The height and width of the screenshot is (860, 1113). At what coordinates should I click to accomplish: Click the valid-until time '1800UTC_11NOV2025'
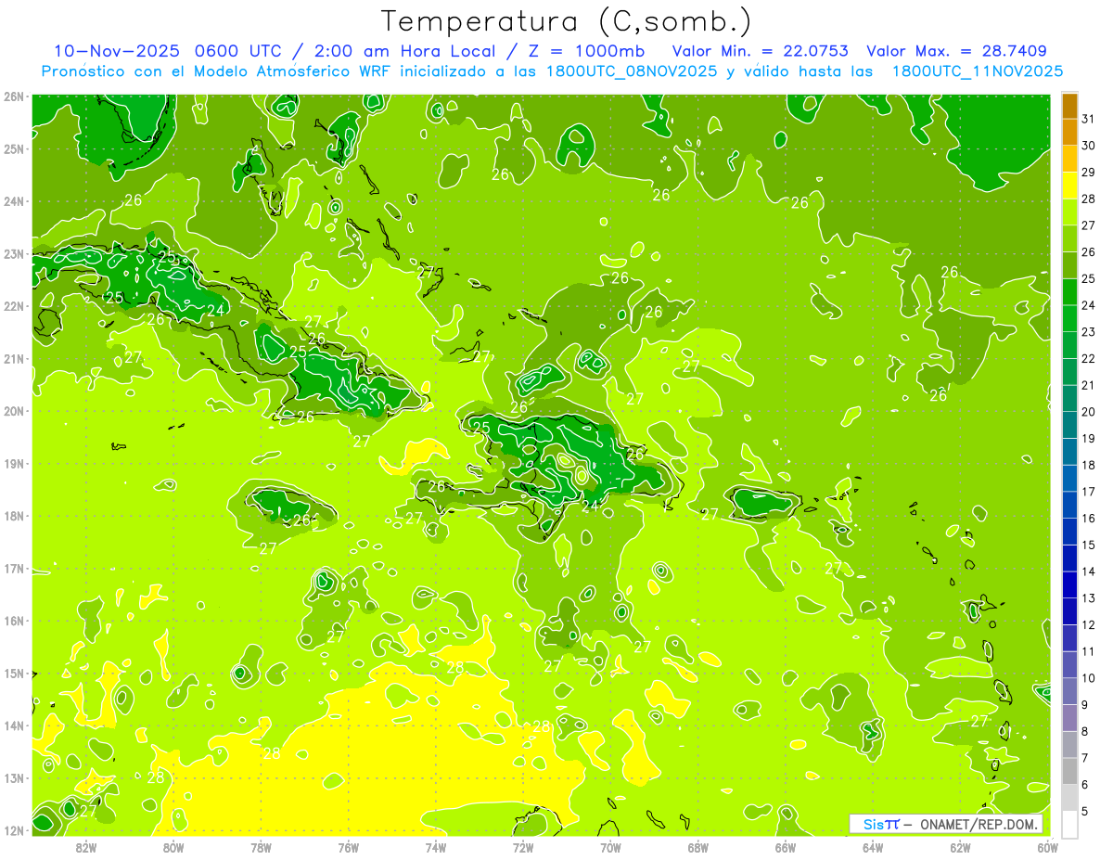pos(978,71)
